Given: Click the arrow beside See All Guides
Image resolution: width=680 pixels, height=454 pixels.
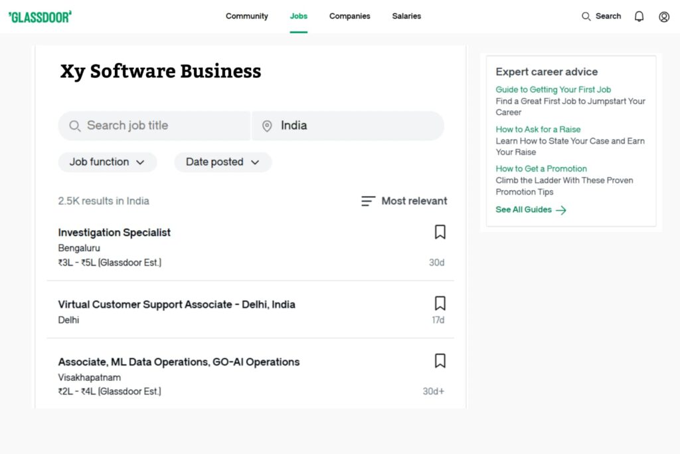Looking at the screenshot, I should 561,210.
